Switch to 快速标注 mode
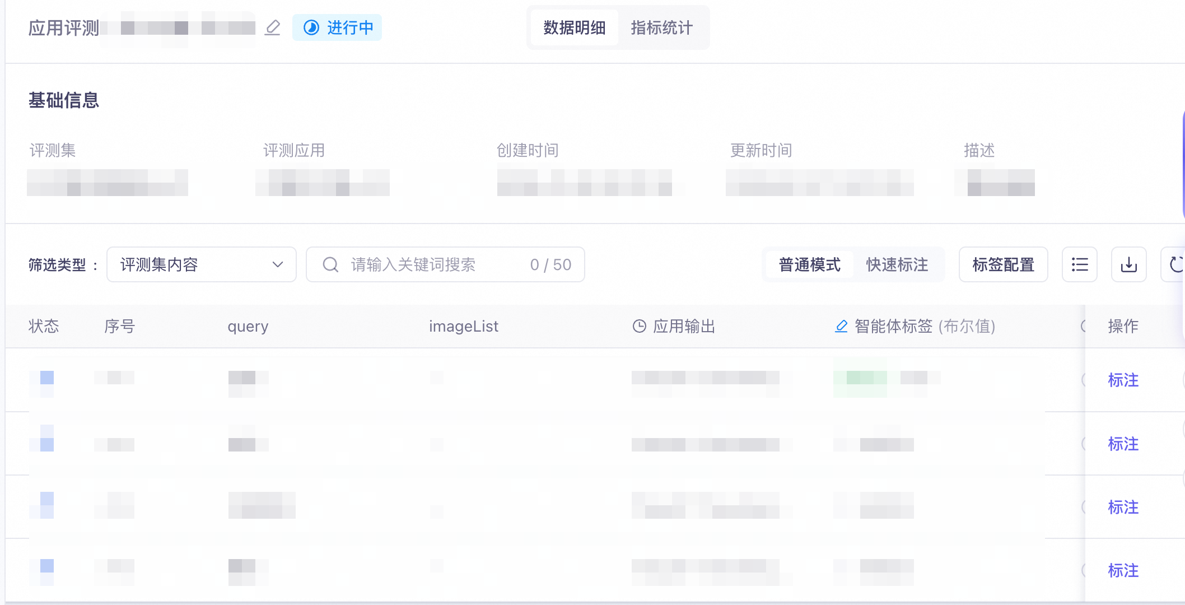The height and width of the screenshot is (605, 1185). pyautogui.click(x=897, y=264)
